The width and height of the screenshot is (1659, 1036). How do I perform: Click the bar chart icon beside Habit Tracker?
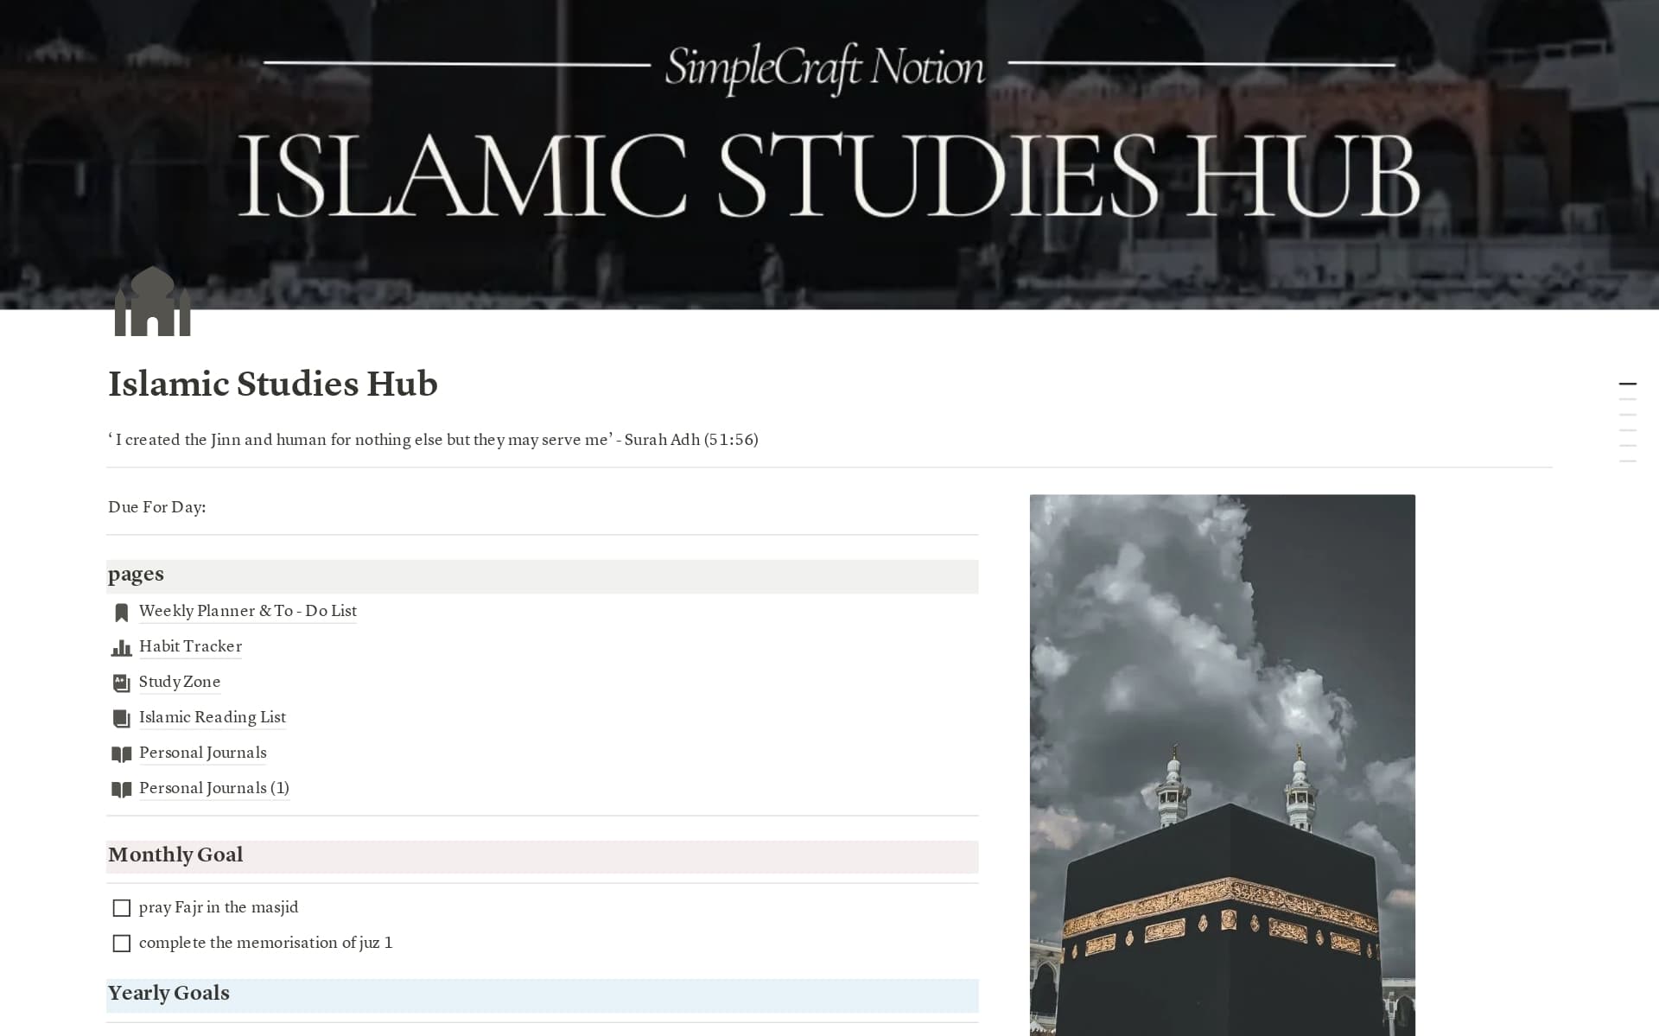[121, 647]
